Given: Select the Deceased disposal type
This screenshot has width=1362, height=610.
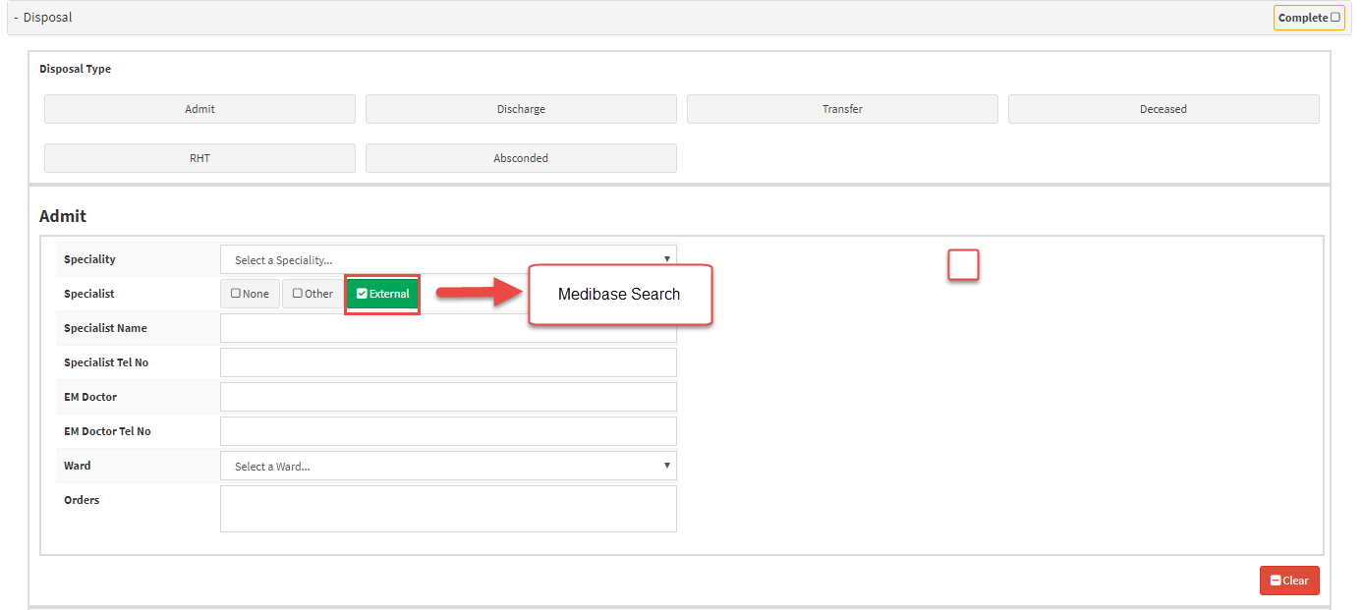Looking at the screenshot, I should pos(1163,109).
